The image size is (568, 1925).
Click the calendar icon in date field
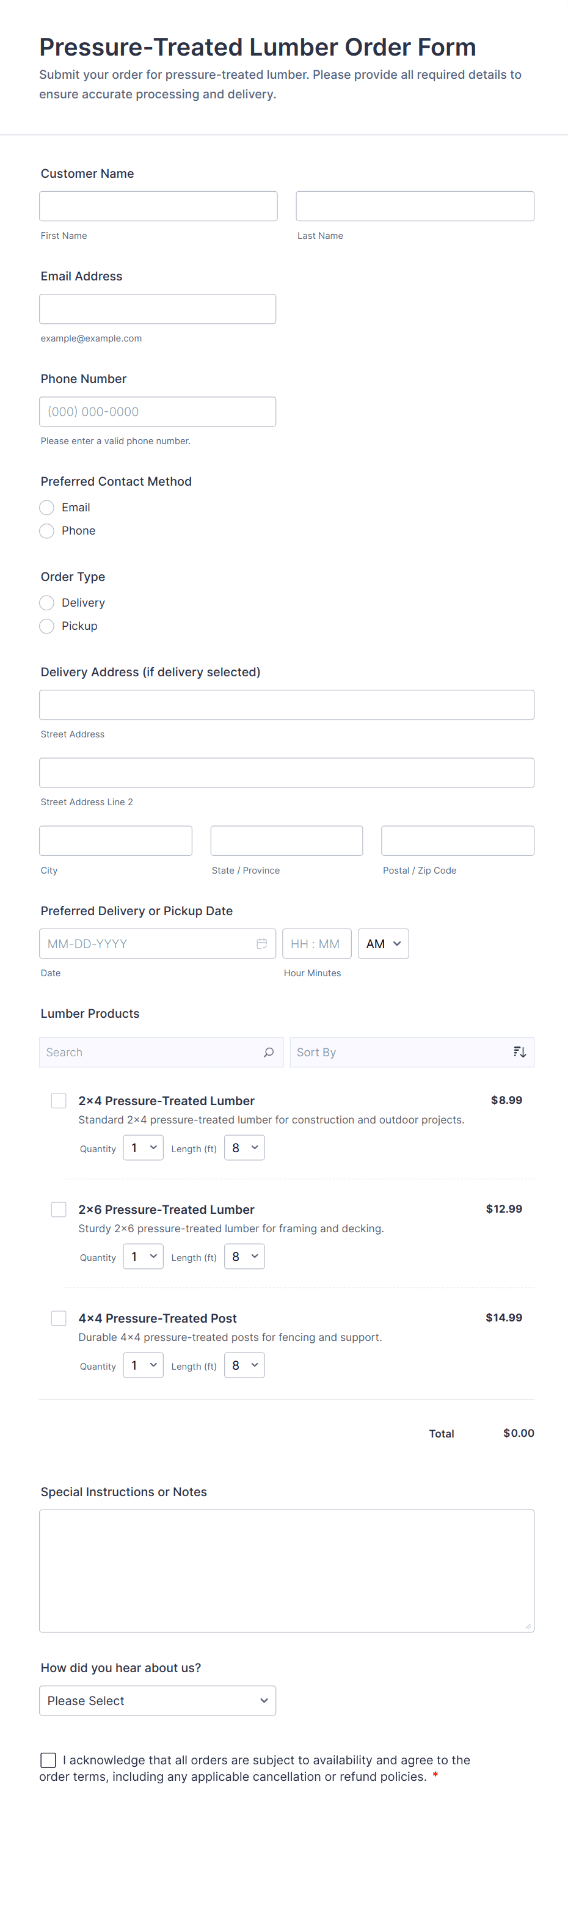[261, 944]
